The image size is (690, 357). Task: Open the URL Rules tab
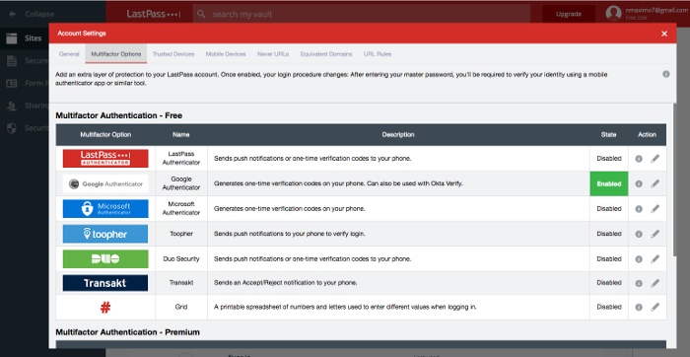click(x=378, y=54)
